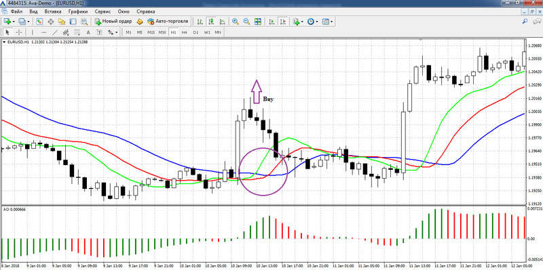The height and width of the screenshot is (270, 543).
Task: Click the tile windows icon
Action: pyautogui.click(x=258, y=22)
